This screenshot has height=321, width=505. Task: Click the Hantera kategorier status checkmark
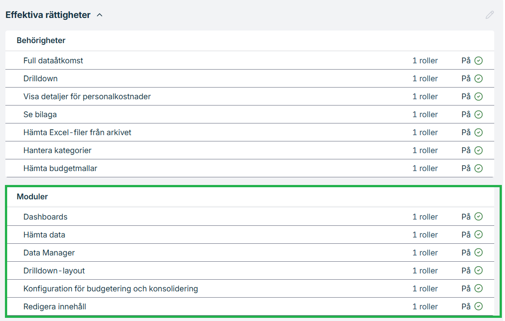[479, 150]
